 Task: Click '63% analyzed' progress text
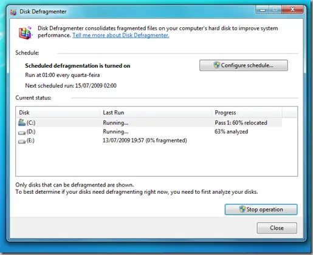point(232,131)
